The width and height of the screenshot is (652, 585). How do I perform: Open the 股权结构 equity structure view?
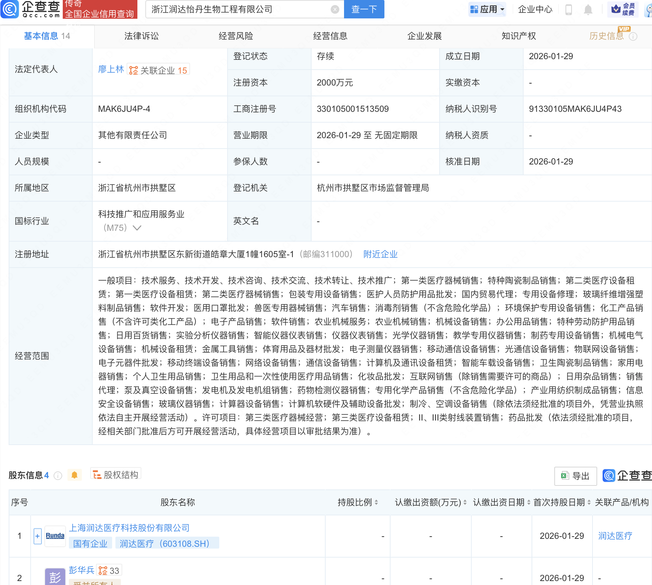[115, 475]
